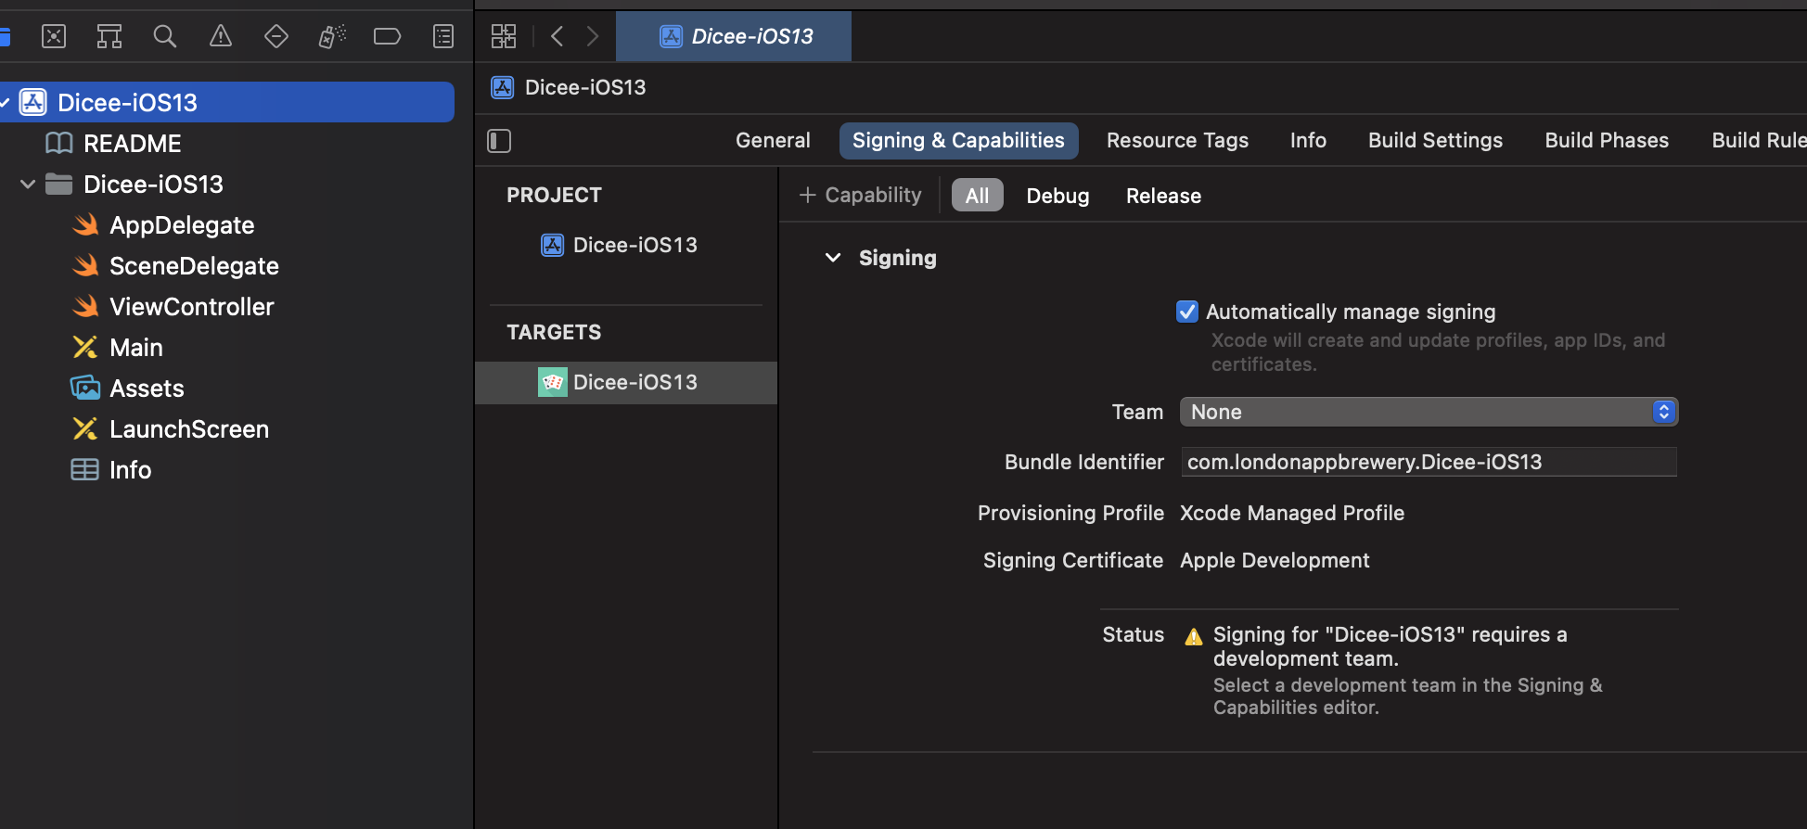Select the Dicee-iOS13 group folder

click(153, 185)
